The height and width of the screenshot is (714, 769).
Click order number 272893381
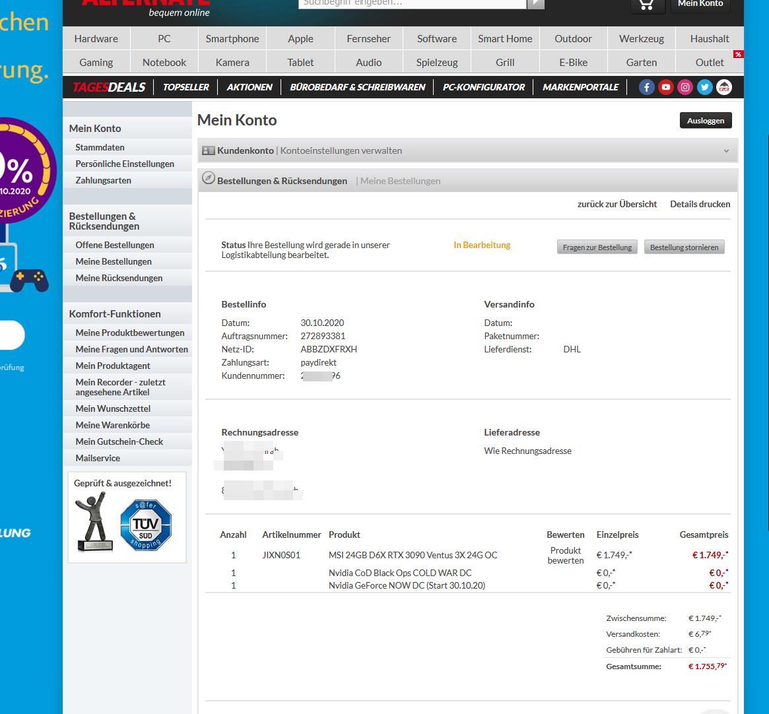point(323,336)
